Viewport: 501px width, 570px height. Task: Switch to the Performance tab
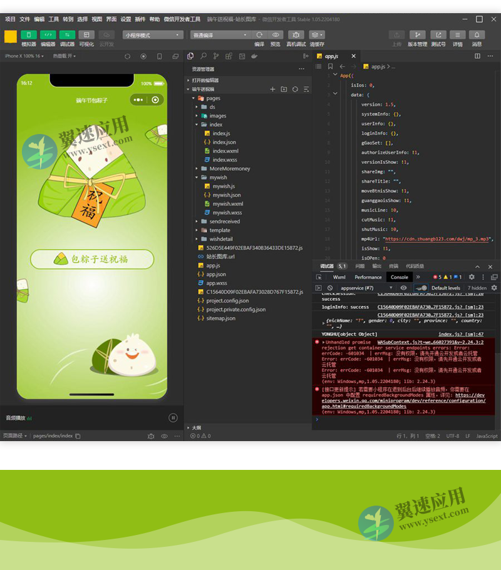pos(368,277)
